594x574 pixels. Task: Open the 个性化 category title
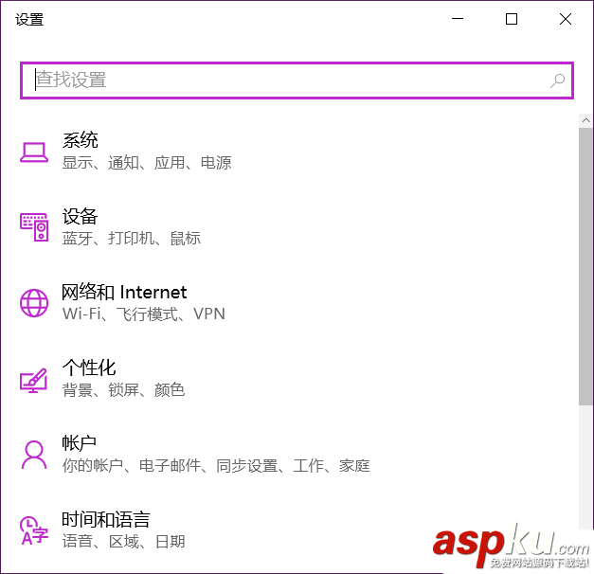pyautogui.click(x=89, y=368)
